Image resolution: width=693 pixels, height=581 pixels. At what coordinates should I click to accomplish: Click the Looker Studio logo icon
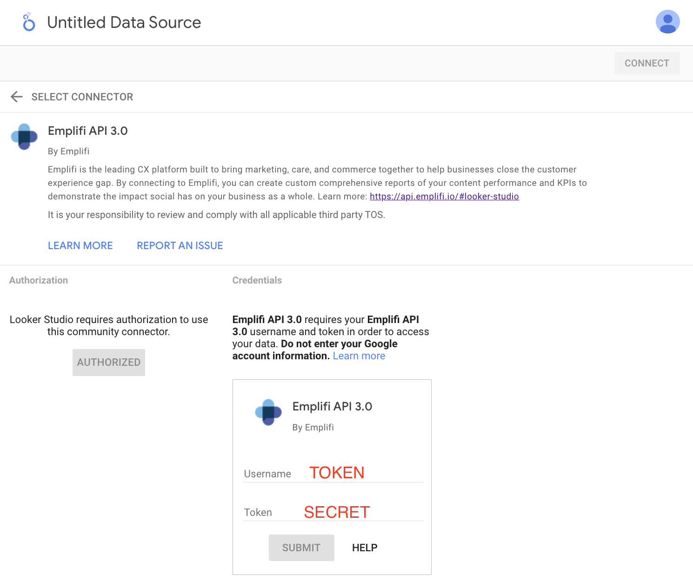[x=29, y=22]
